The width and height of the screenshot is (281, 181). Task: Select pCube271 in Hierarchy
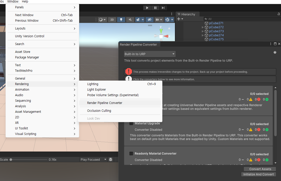[216, 23]
